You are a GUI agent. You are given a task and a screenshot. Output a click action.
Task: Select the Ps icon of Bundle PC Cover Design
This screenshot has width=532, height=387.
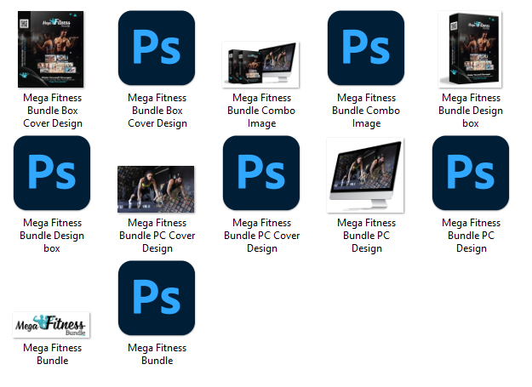coord(261,173)
